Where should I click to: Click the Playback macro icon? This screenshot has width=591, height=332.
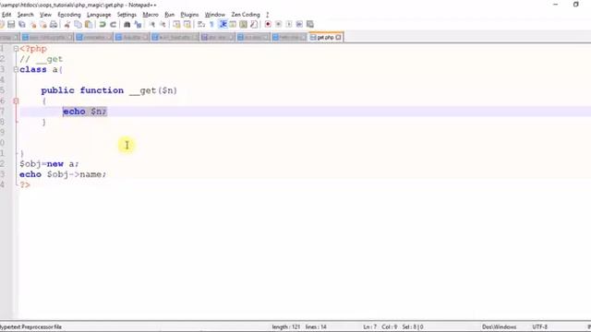point(289,25)
